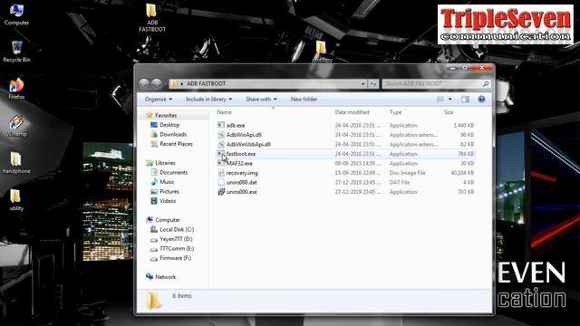Select unins000.dat file icon
Image resolution: width=580 pixels, height=326 pixels.
click(221, 182)
